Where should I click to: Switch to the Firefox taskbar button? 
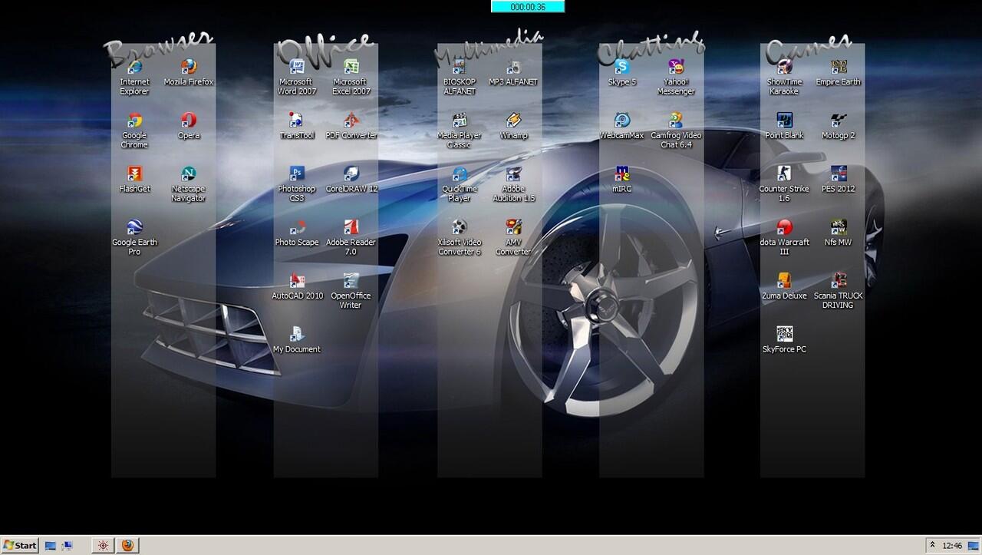click(127, 546)
